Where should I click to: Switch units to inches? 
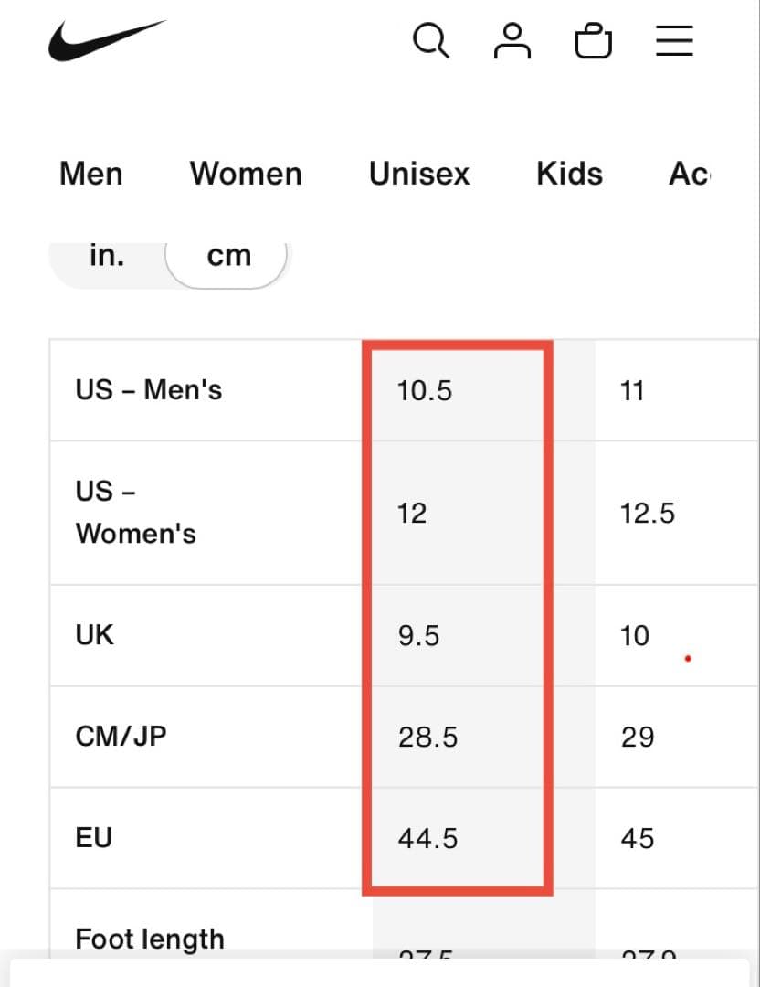(x=107, y=256)
